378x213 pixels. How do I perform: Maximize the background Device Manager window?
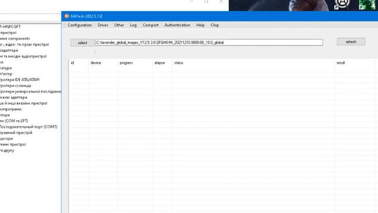pos(206,1)
